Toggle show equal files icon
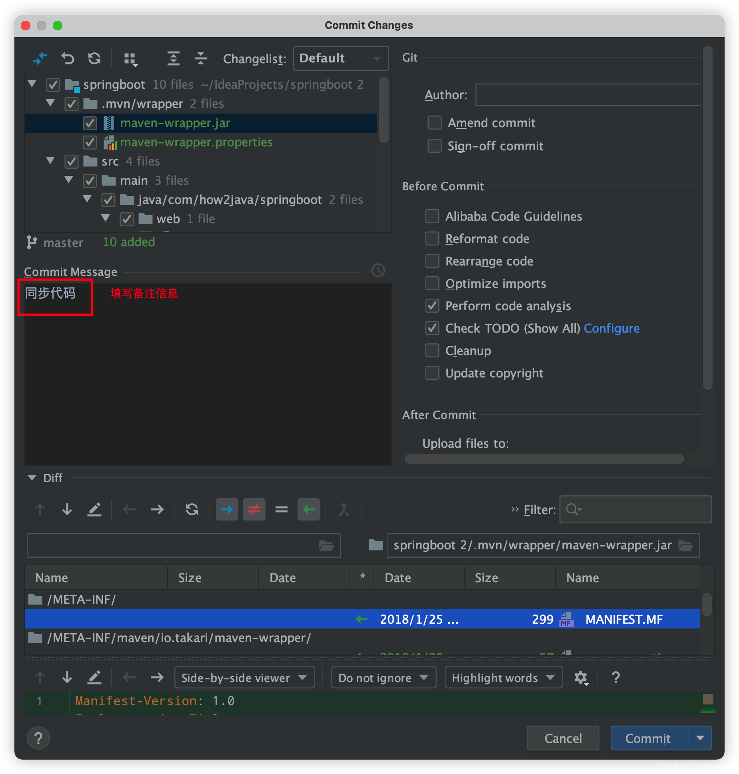Viewport: 739px width, 774px height. (282, 509)
